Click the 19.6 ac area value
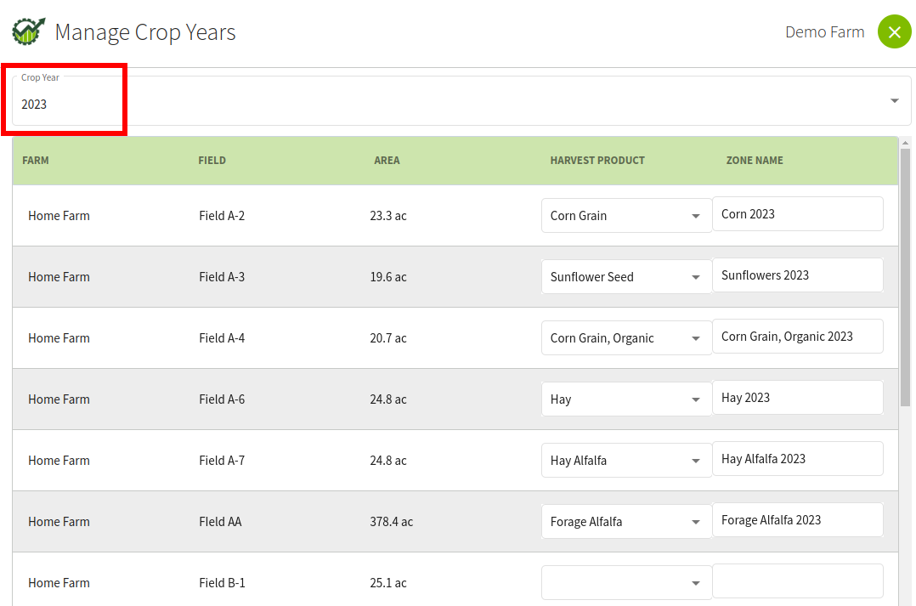 387,277
